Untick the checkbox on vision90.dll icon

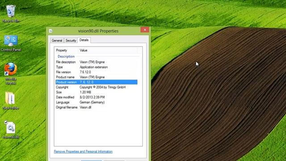[x=6, y=122]
